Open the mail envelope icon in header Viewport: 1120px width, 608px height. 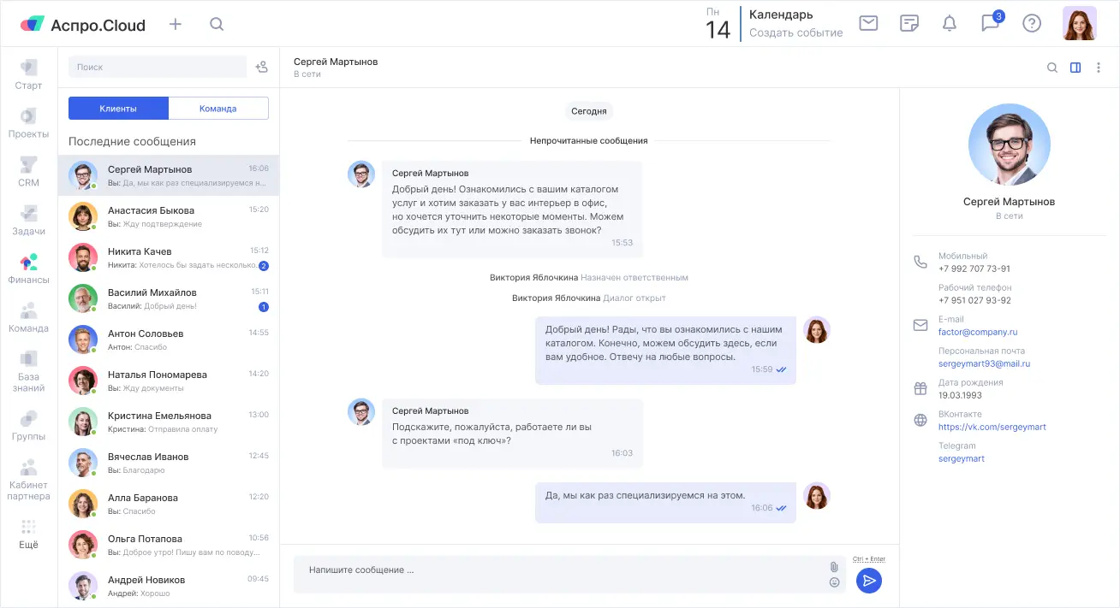pos(868,23)
